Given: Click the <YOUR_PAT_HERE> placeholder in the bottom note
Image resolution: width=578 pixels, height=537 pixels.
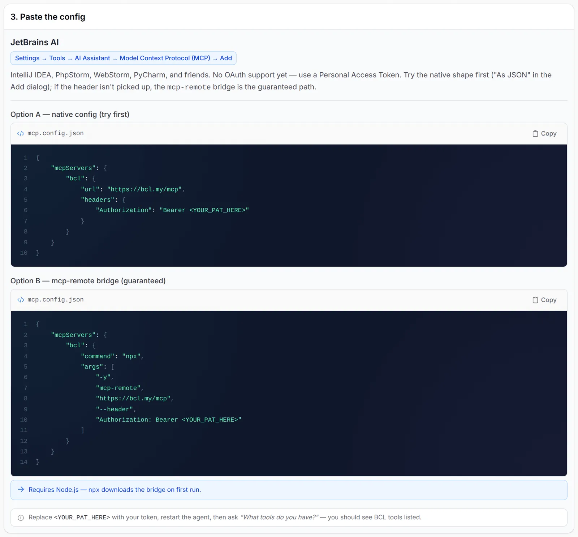Looking at the screenshot, I should [82, 517].
